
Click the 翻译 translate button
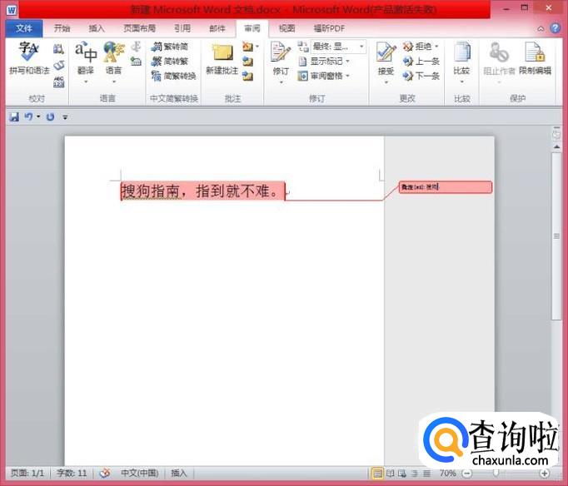click(86, 58)
